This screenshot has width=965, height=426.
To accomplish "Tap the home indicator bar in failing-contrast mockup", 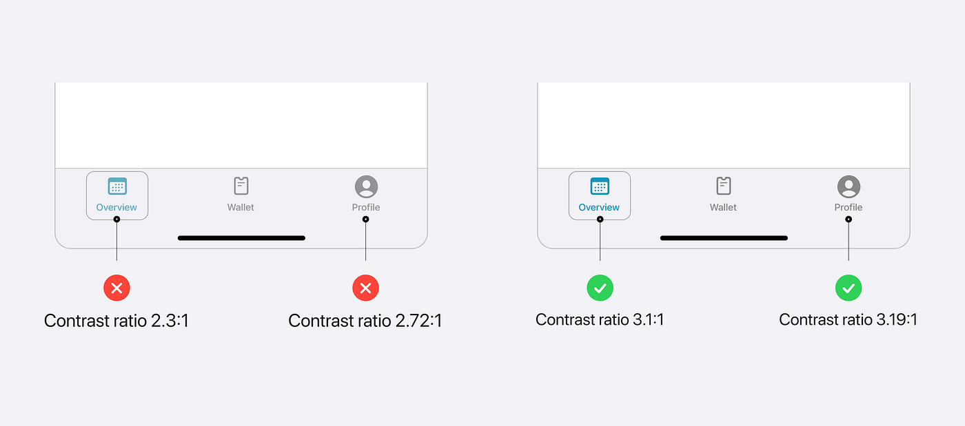I will (x=241, y=238).
